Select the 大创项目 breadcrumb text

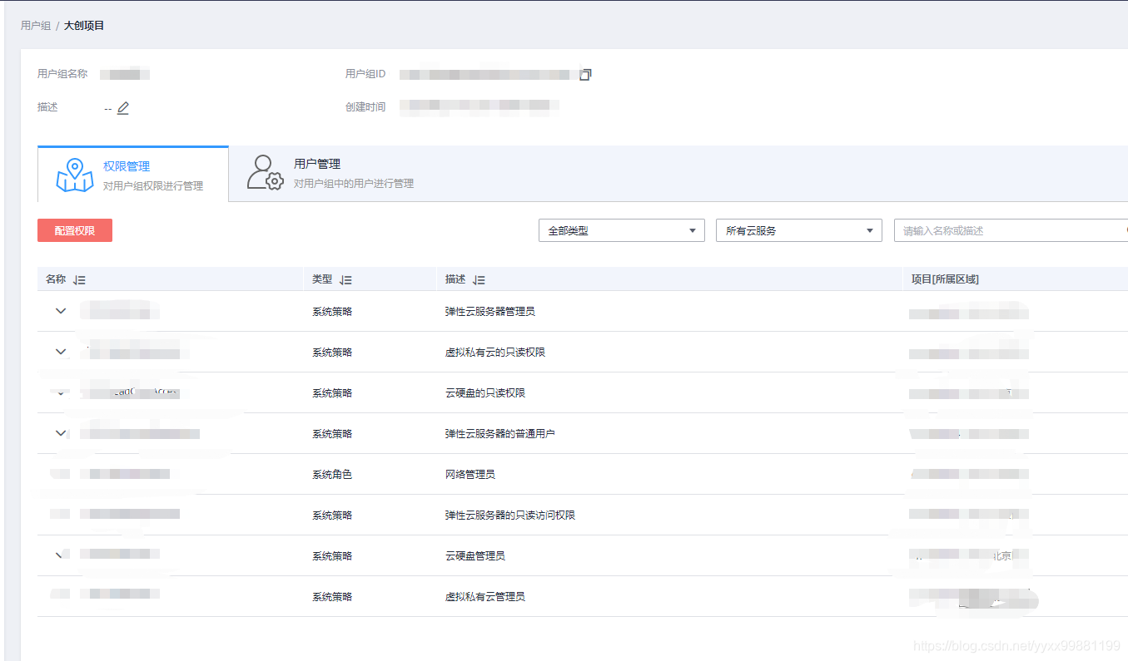(84, 26)
